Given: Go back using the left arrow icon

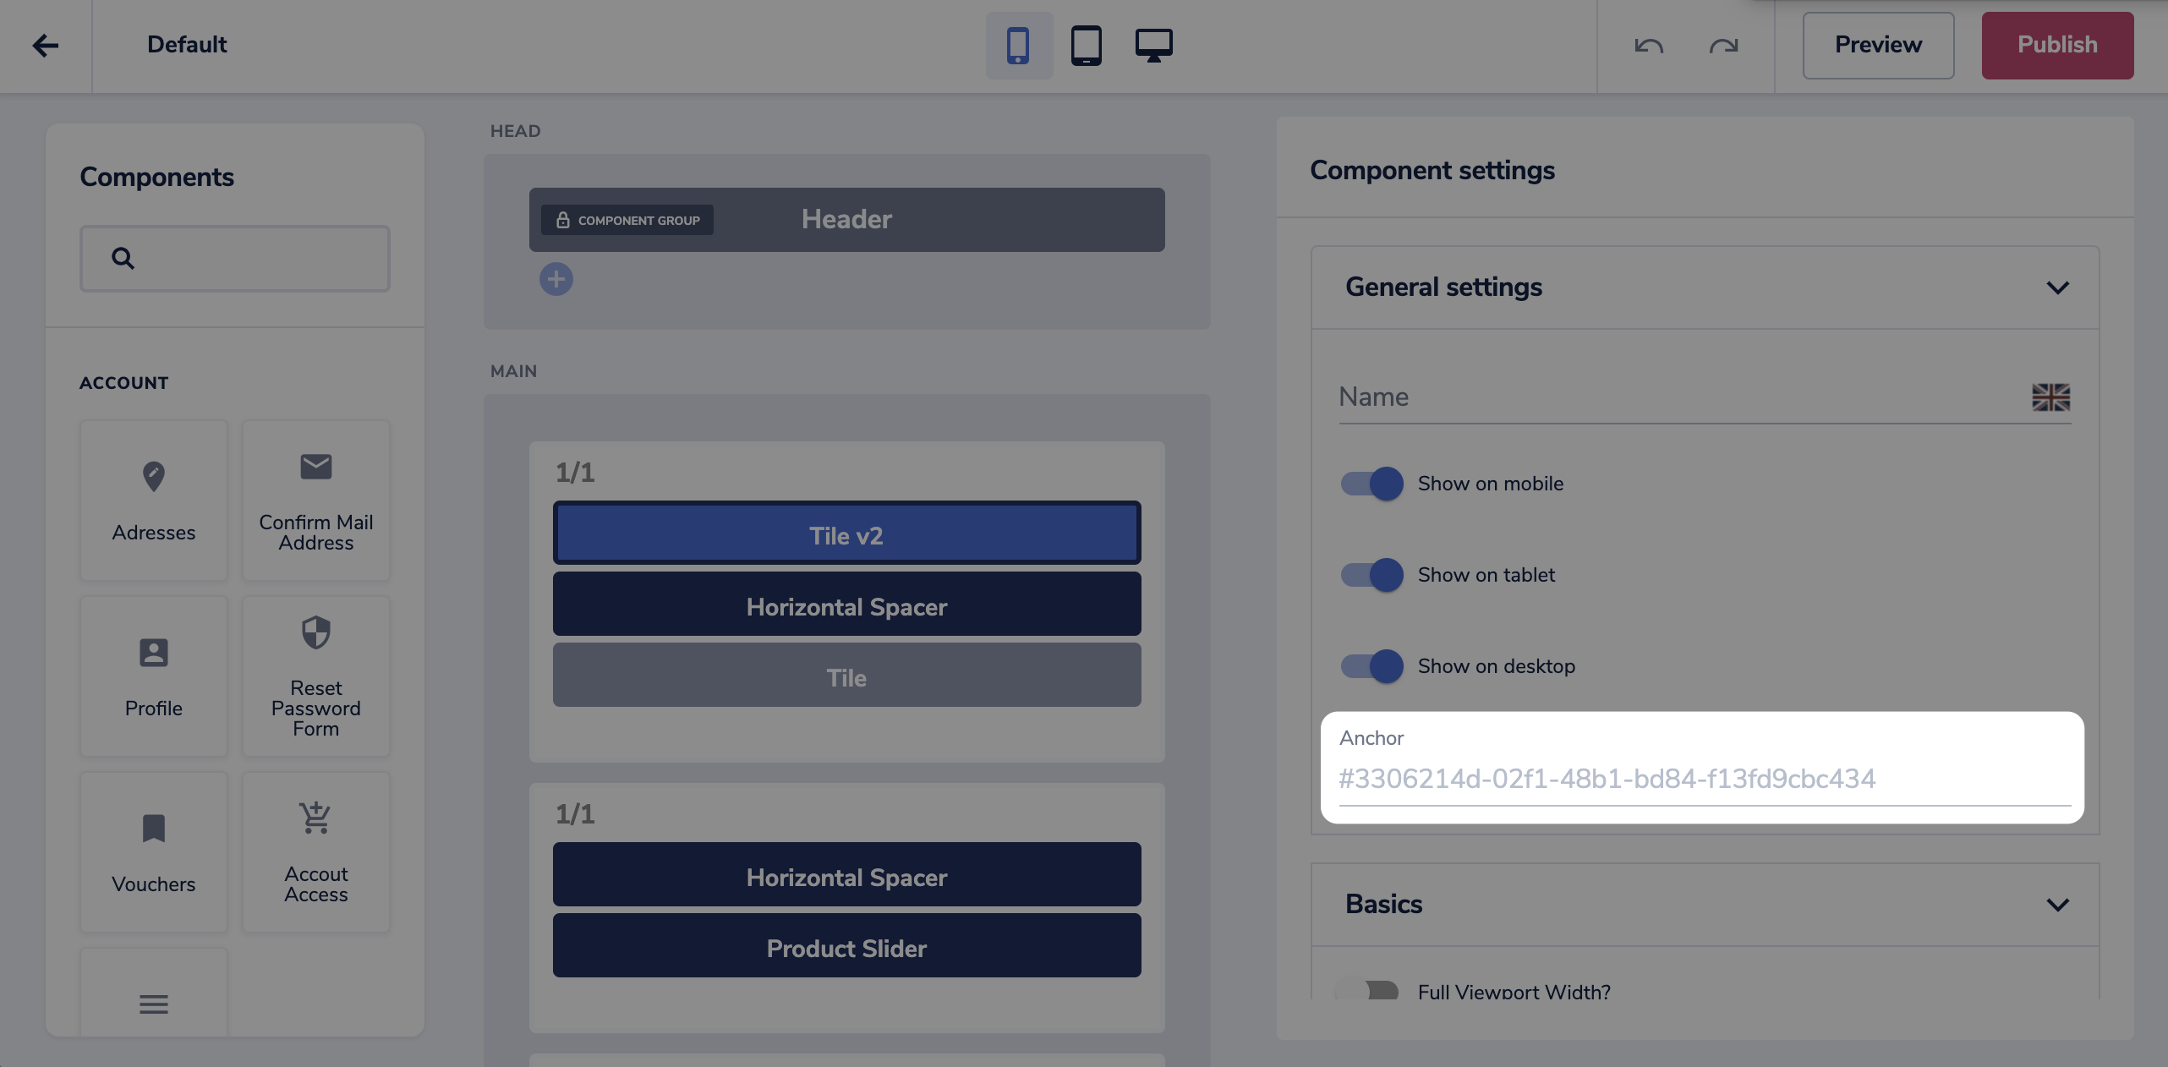Looking at the screenshot, I should point(46,45).
